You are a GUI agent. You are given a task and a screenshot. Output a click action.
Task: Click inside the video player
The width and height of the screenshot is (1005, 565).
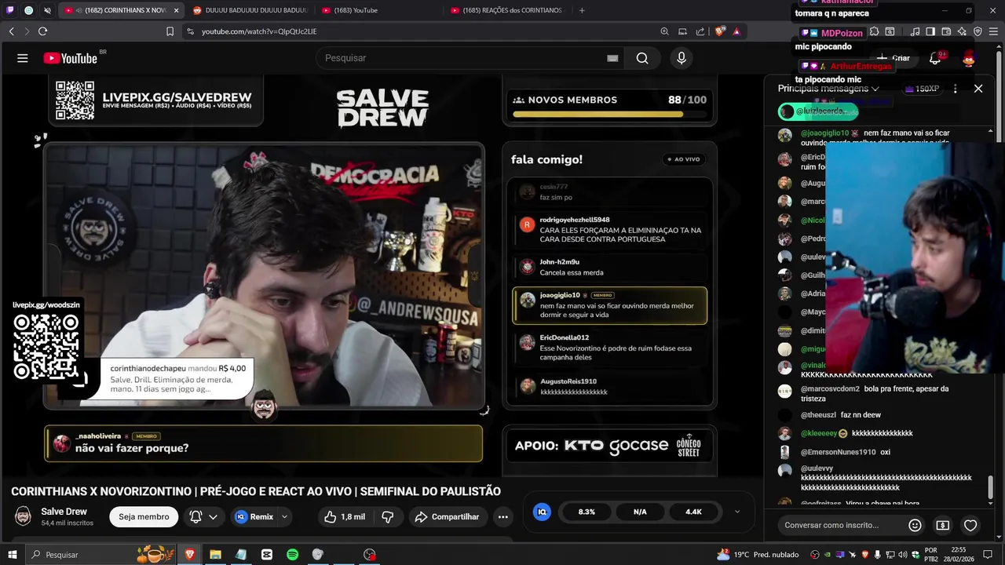pos(381,275)
